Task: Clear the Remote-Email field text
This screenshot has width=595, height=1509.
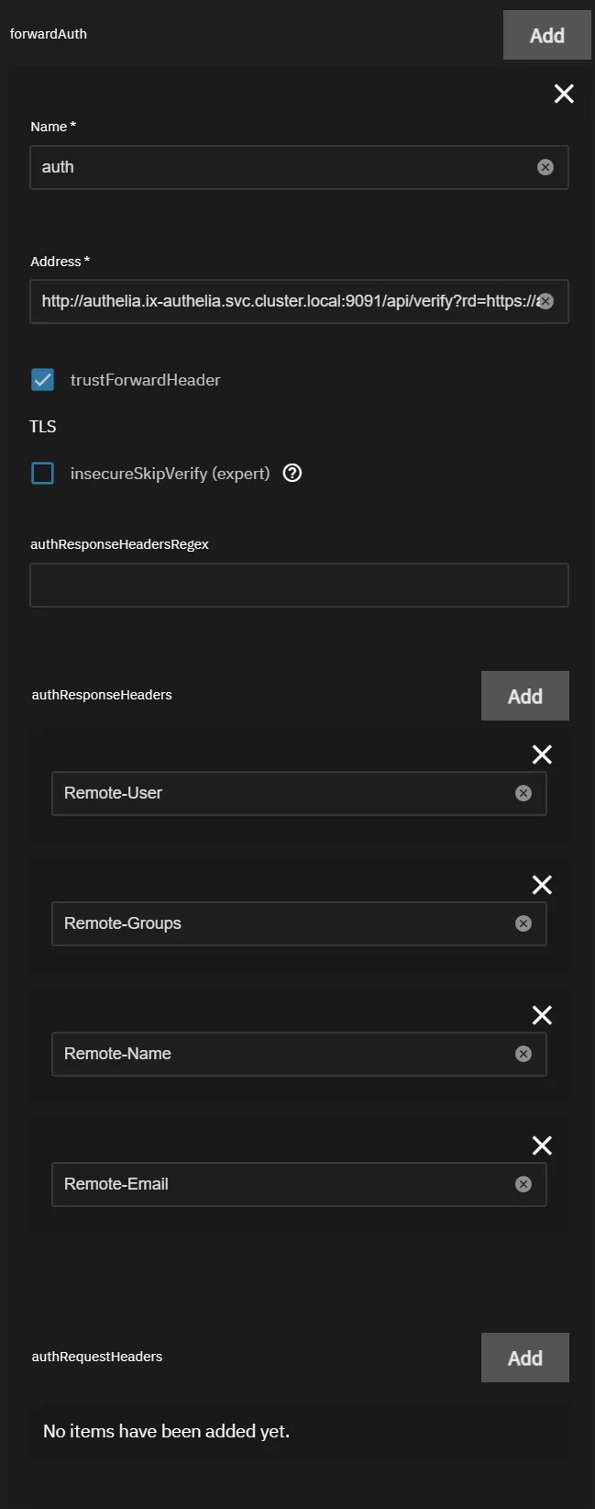Action: 523,1184
